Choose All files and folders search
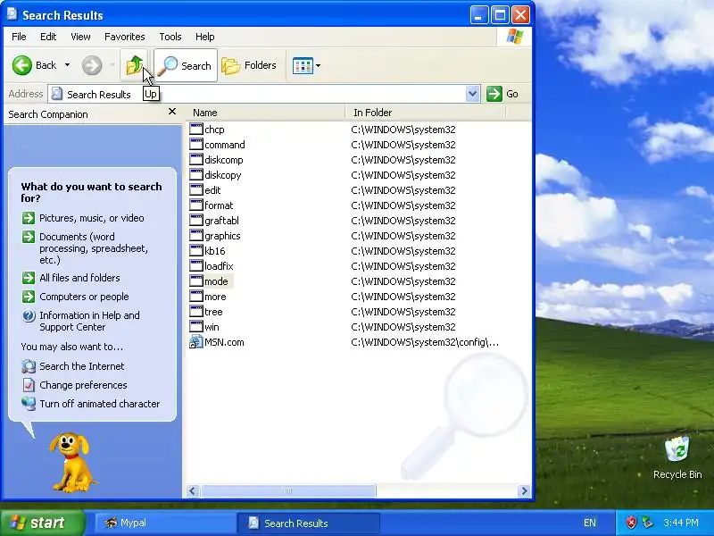Image resolution: width=714 pixels, height=536 pixels. point(79,278)
